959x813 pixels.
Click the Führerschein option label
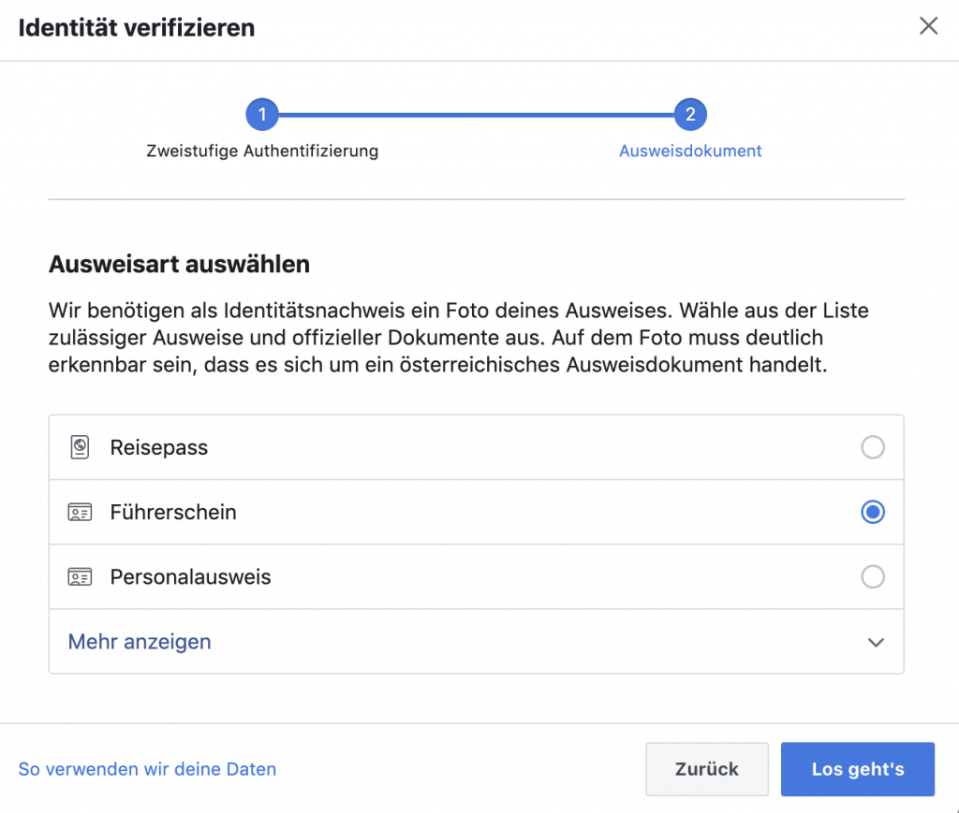[x=173, y=513]
